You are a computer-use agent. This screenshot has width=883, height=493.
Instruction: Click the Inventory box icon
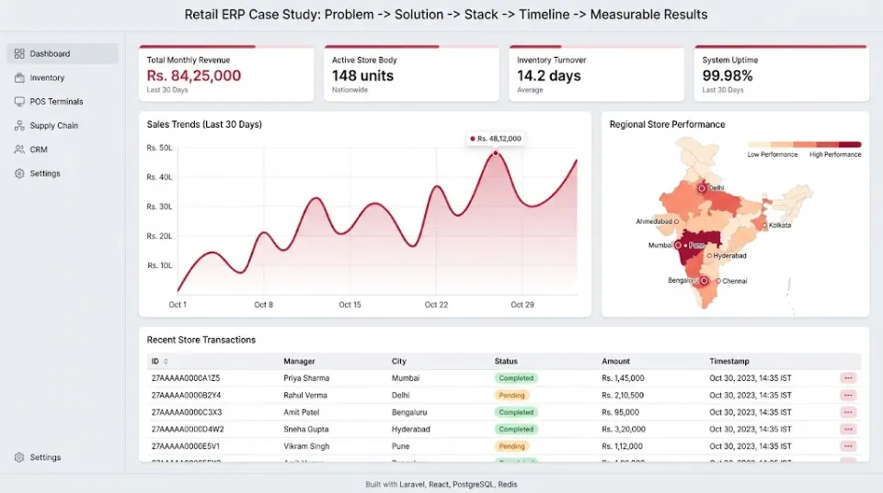(x=19, y=77)
